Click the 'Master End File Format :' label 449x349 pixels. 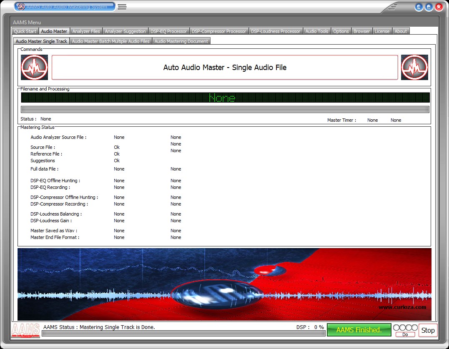coord(55,237)
